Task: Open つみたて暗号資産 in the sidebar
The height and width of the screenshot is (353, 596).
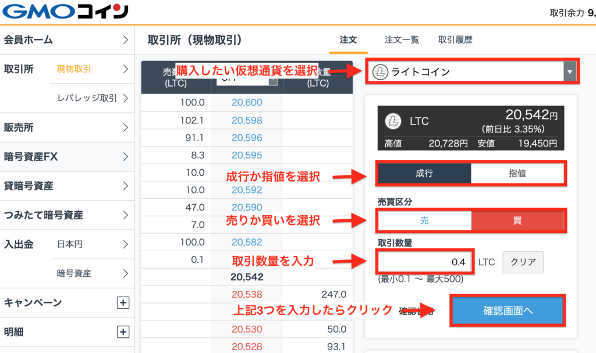Action: [67, 215]
